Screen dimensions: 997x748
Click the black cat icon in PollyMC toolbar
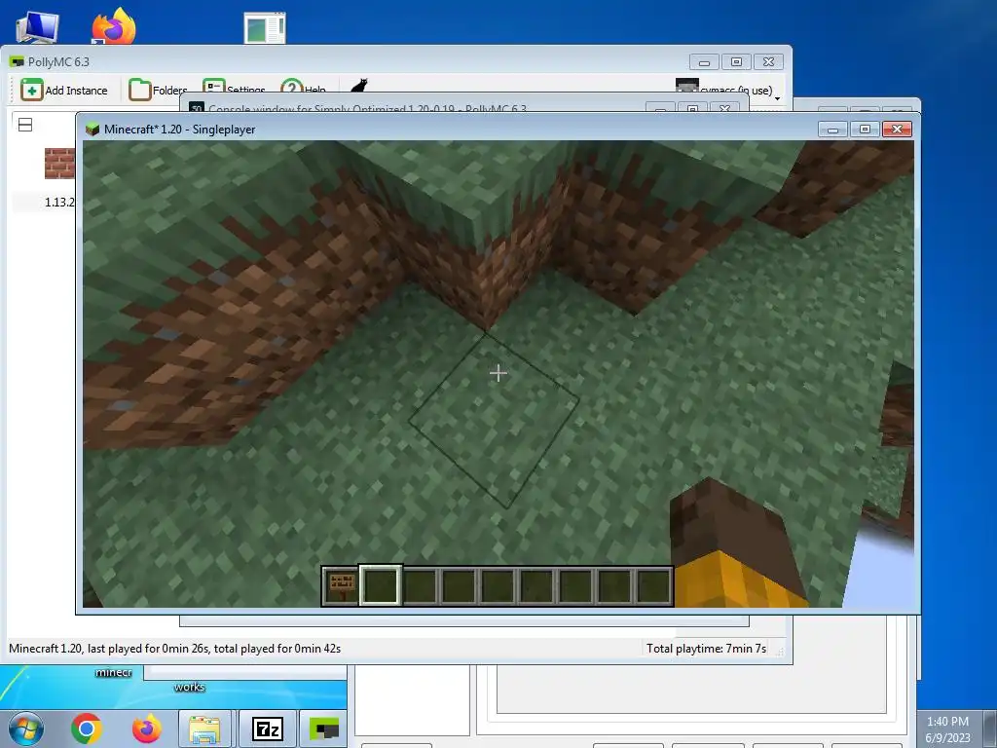(359, 86)
